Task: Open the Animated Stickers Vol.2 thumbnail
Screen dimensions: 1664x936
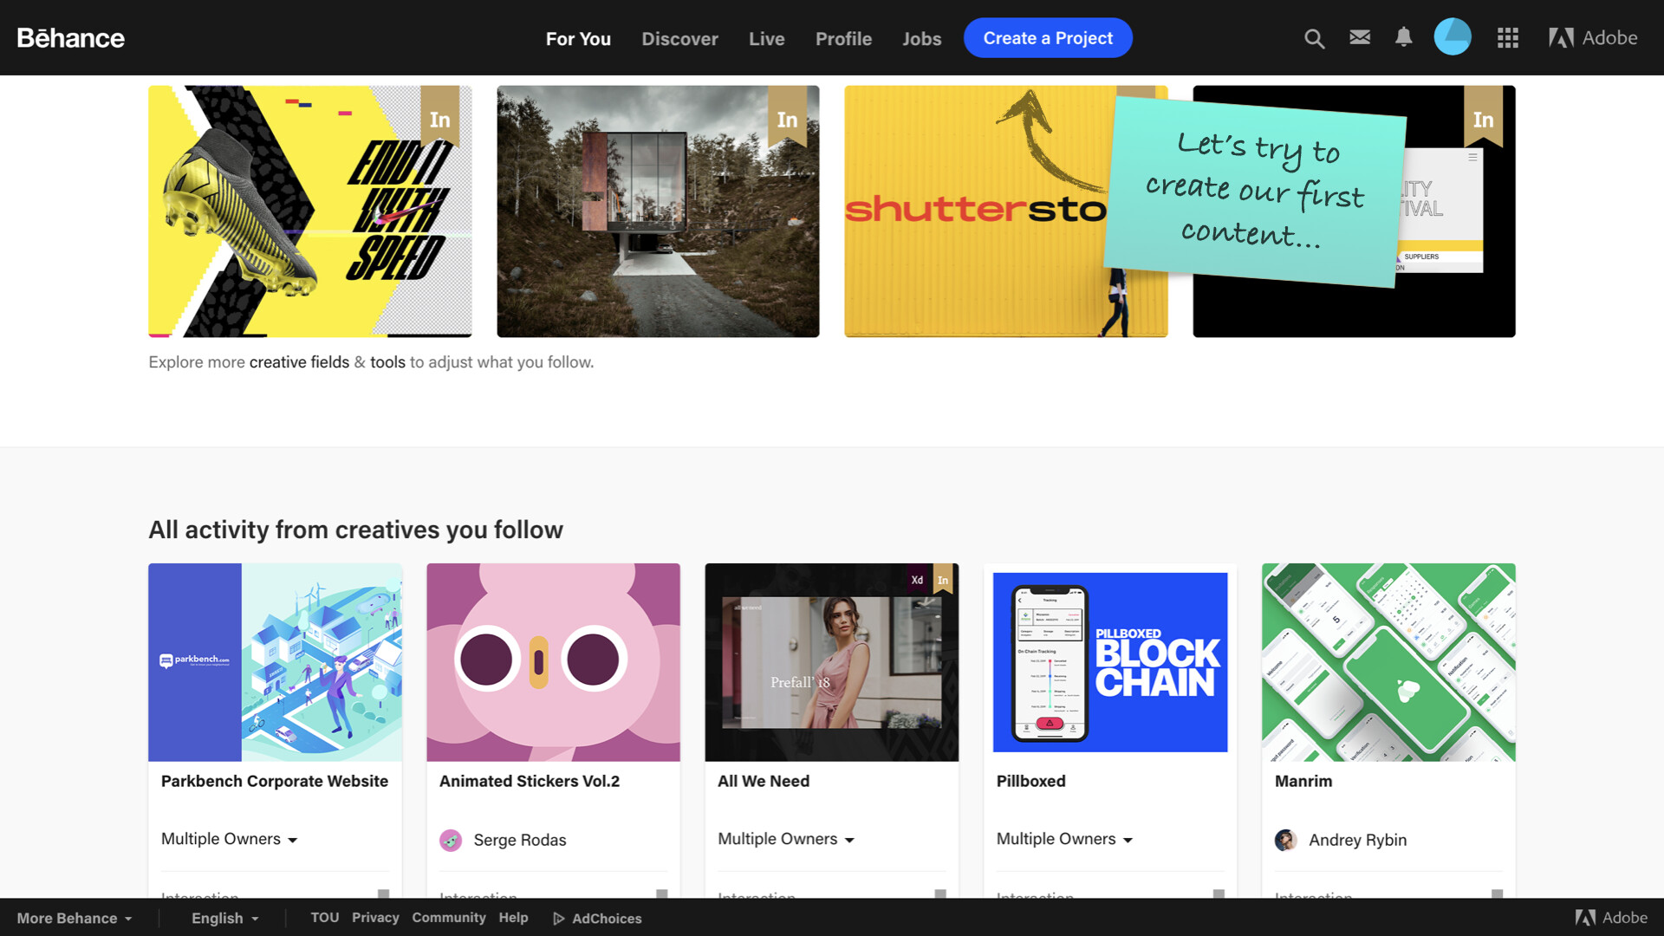Action: [553, 662]
